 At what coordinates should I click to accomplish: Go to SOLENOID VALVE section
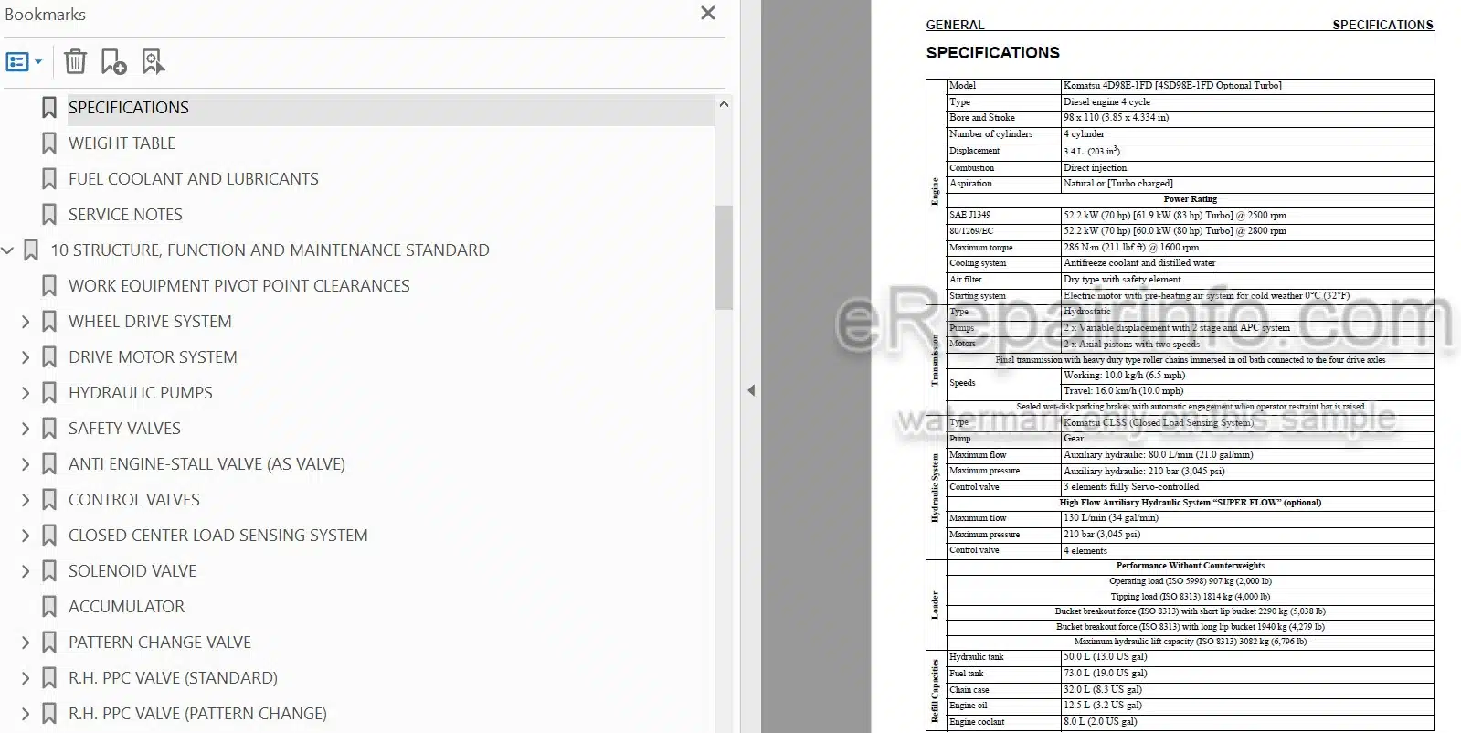click(132, 571)
